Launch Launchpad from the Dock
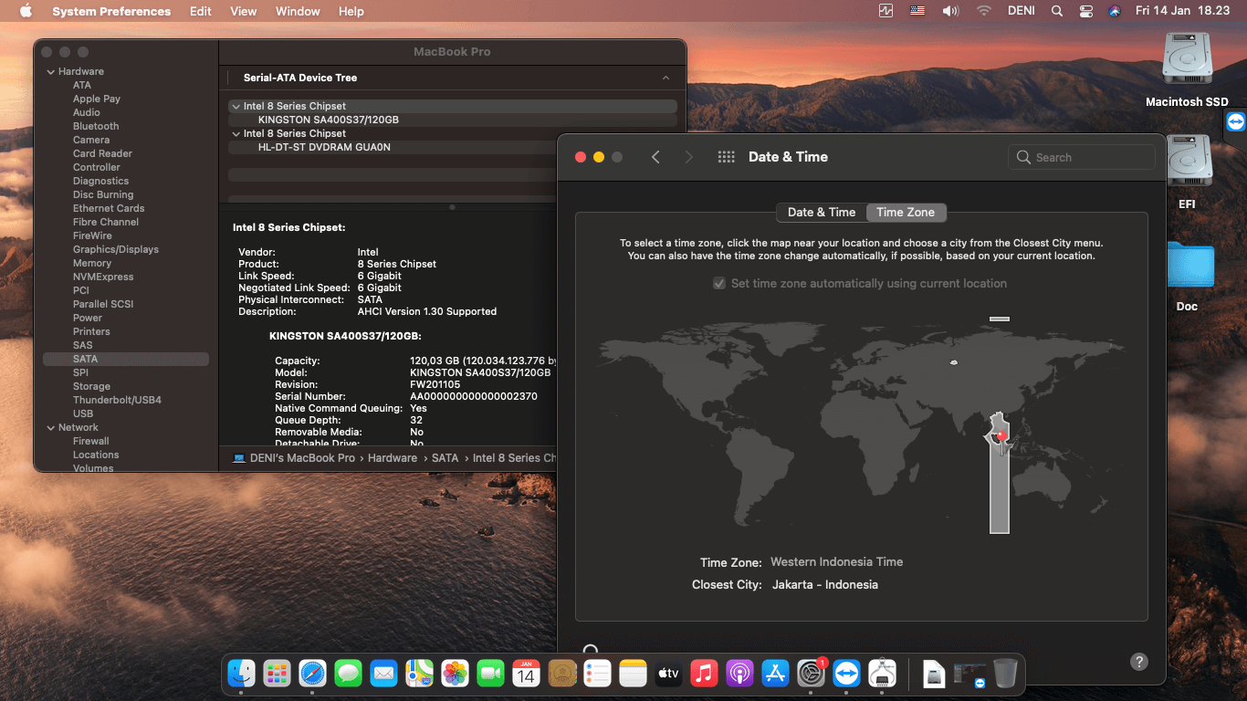Screen dimensions: 1247x701 277,674
